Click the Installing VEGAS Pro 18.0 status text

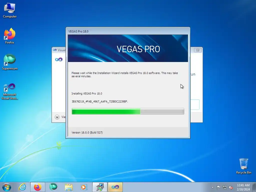(x=87, y=93)
